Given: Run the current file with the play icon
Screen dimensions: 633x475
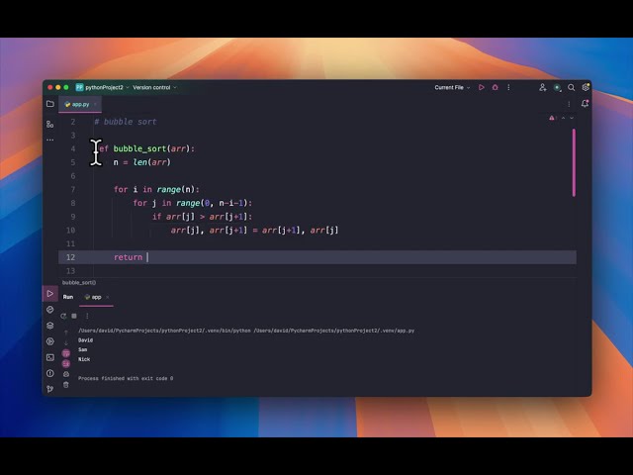Looking at the screenshot, I should point(482,87).
